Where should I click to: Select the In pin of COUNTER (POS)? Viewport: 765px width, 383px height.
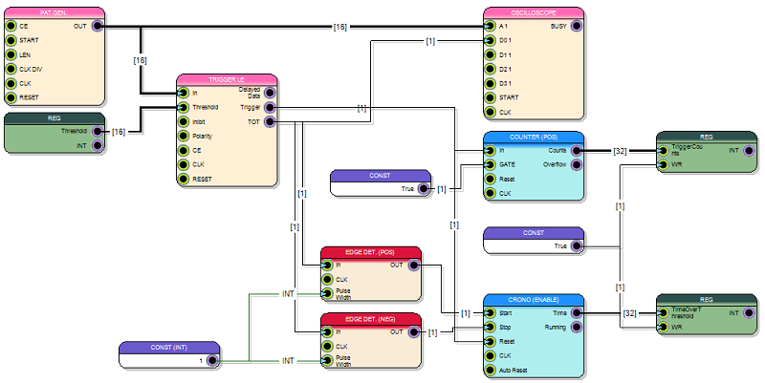(x=491, y=151)
